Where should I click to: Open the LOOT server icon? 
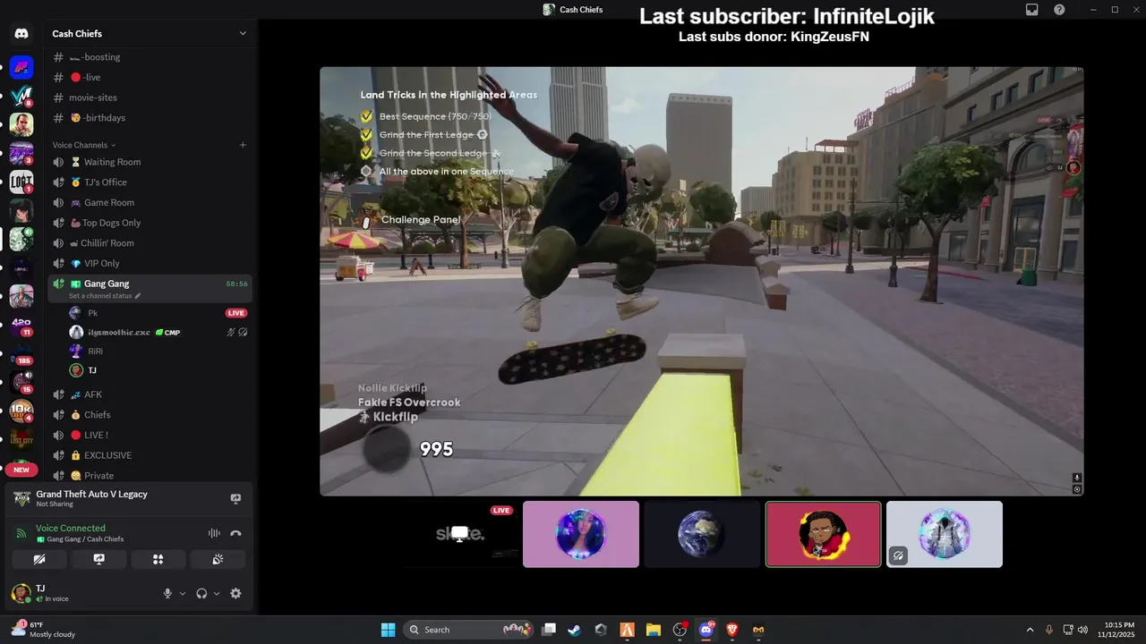(x=21, y=182)
